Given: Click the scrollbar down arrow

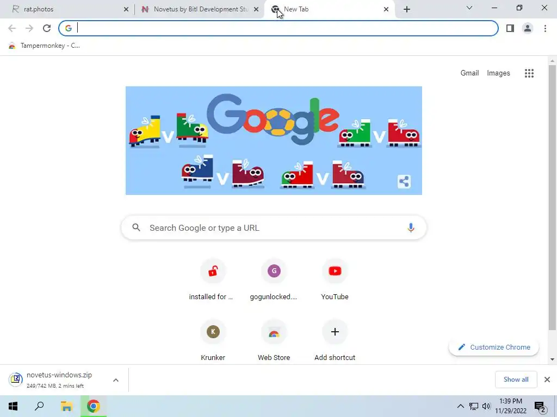Looking at the screenshot, I should (552, 359).
